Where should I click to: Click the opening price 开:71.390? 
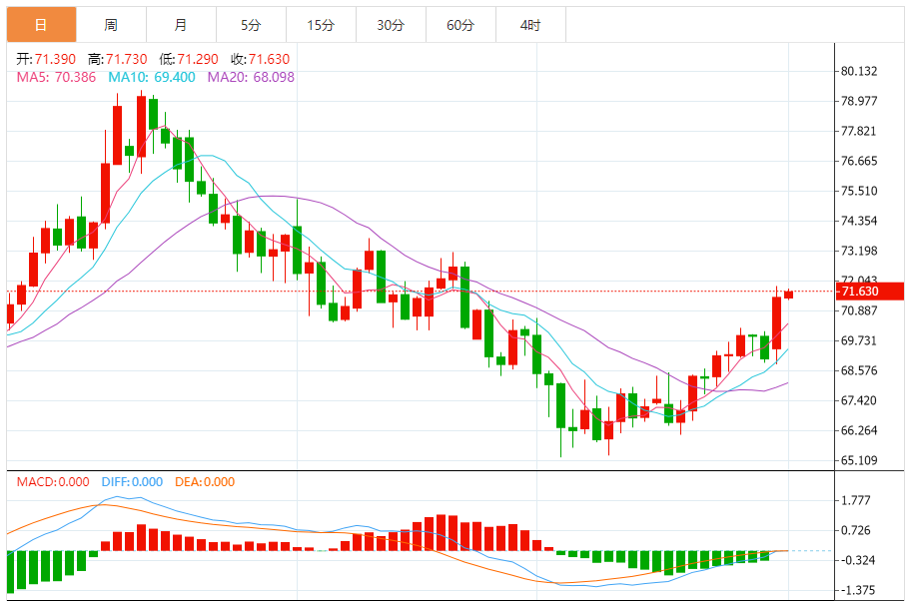46,59
